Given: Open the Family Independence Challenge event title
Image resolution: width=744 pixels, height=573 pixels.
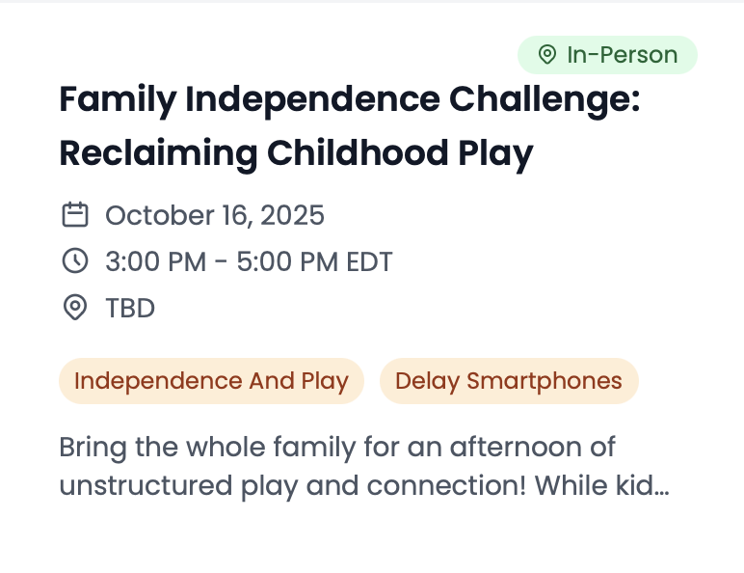Looking at the screenshot, I should tap(350, 101).
